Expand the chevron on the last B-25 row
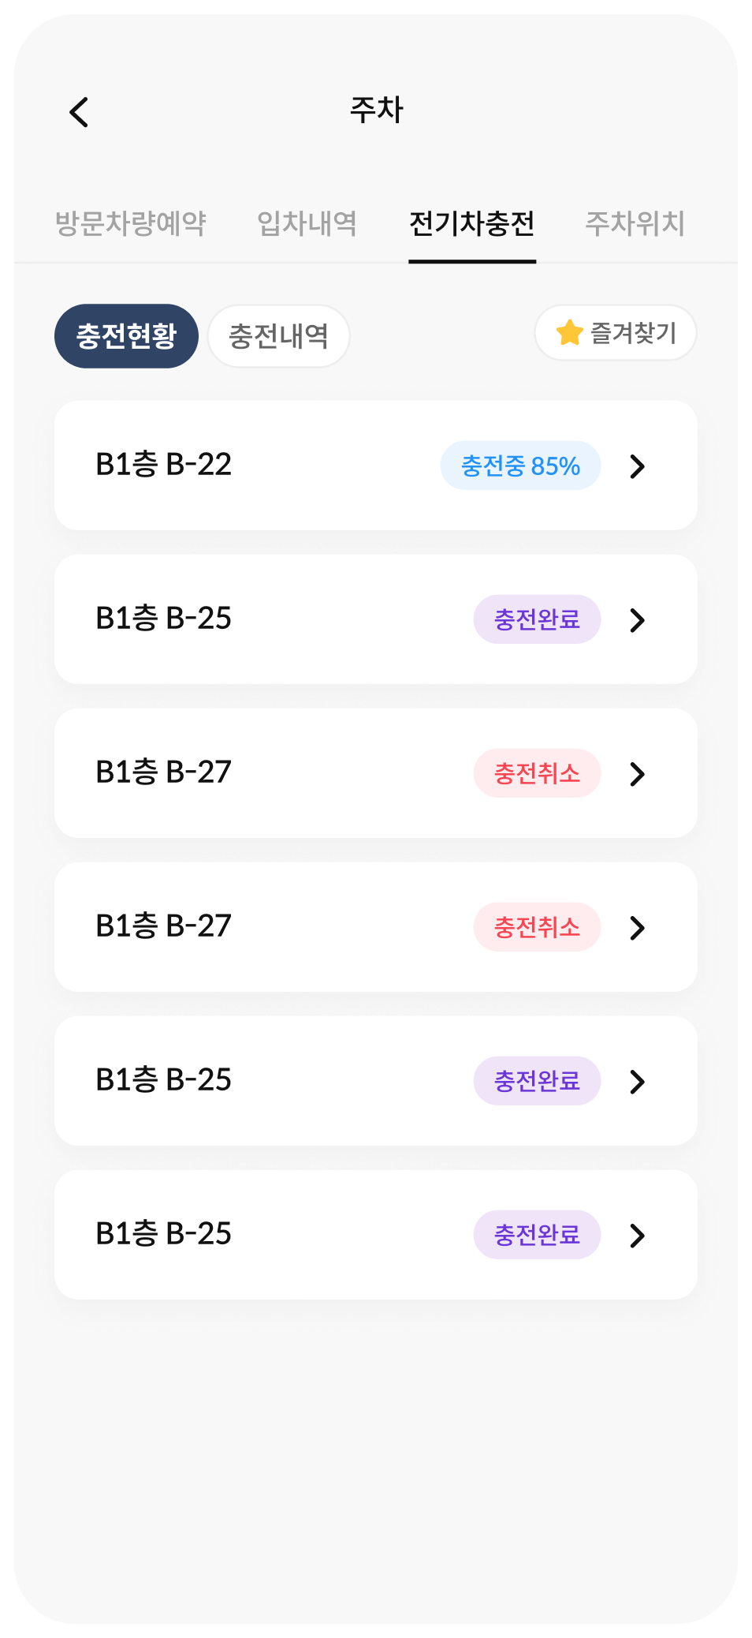This screenshot has height=1638, width=752. point(637,1236)
